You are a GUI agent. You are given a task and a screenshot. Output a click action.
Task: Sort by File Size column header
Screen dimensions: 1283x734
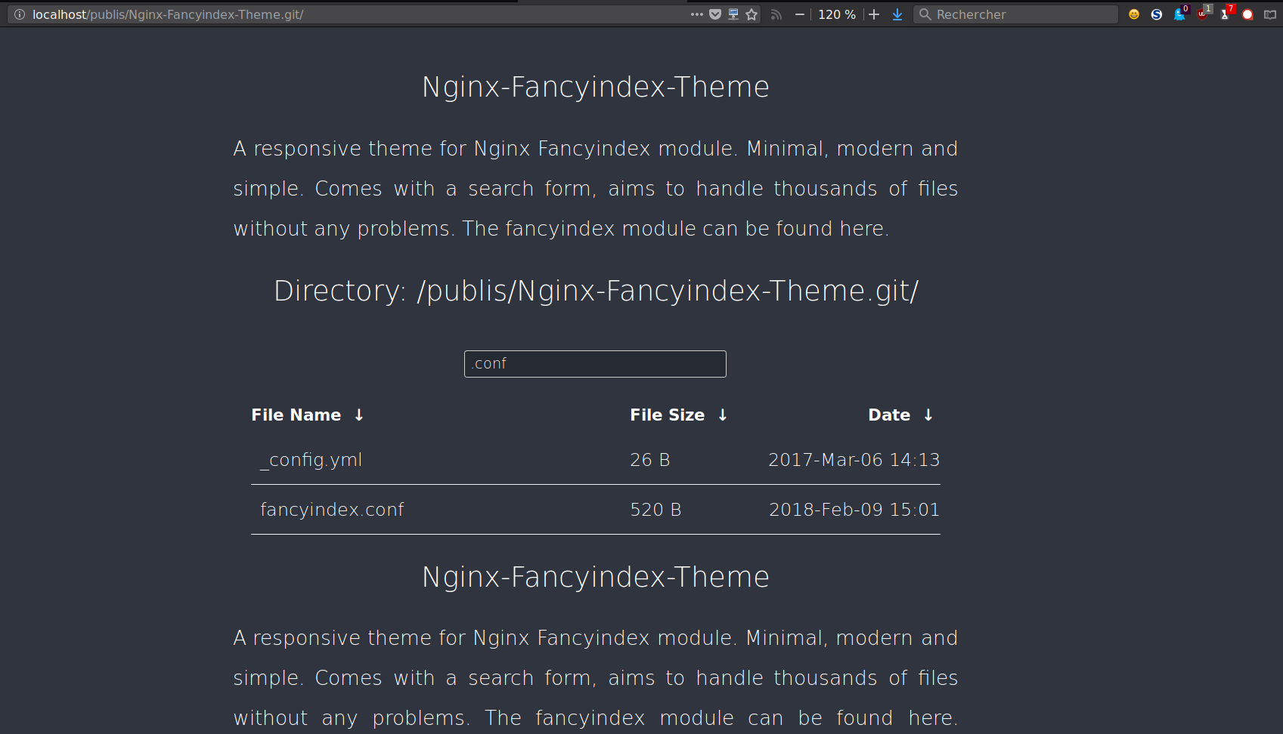(668, 415)
